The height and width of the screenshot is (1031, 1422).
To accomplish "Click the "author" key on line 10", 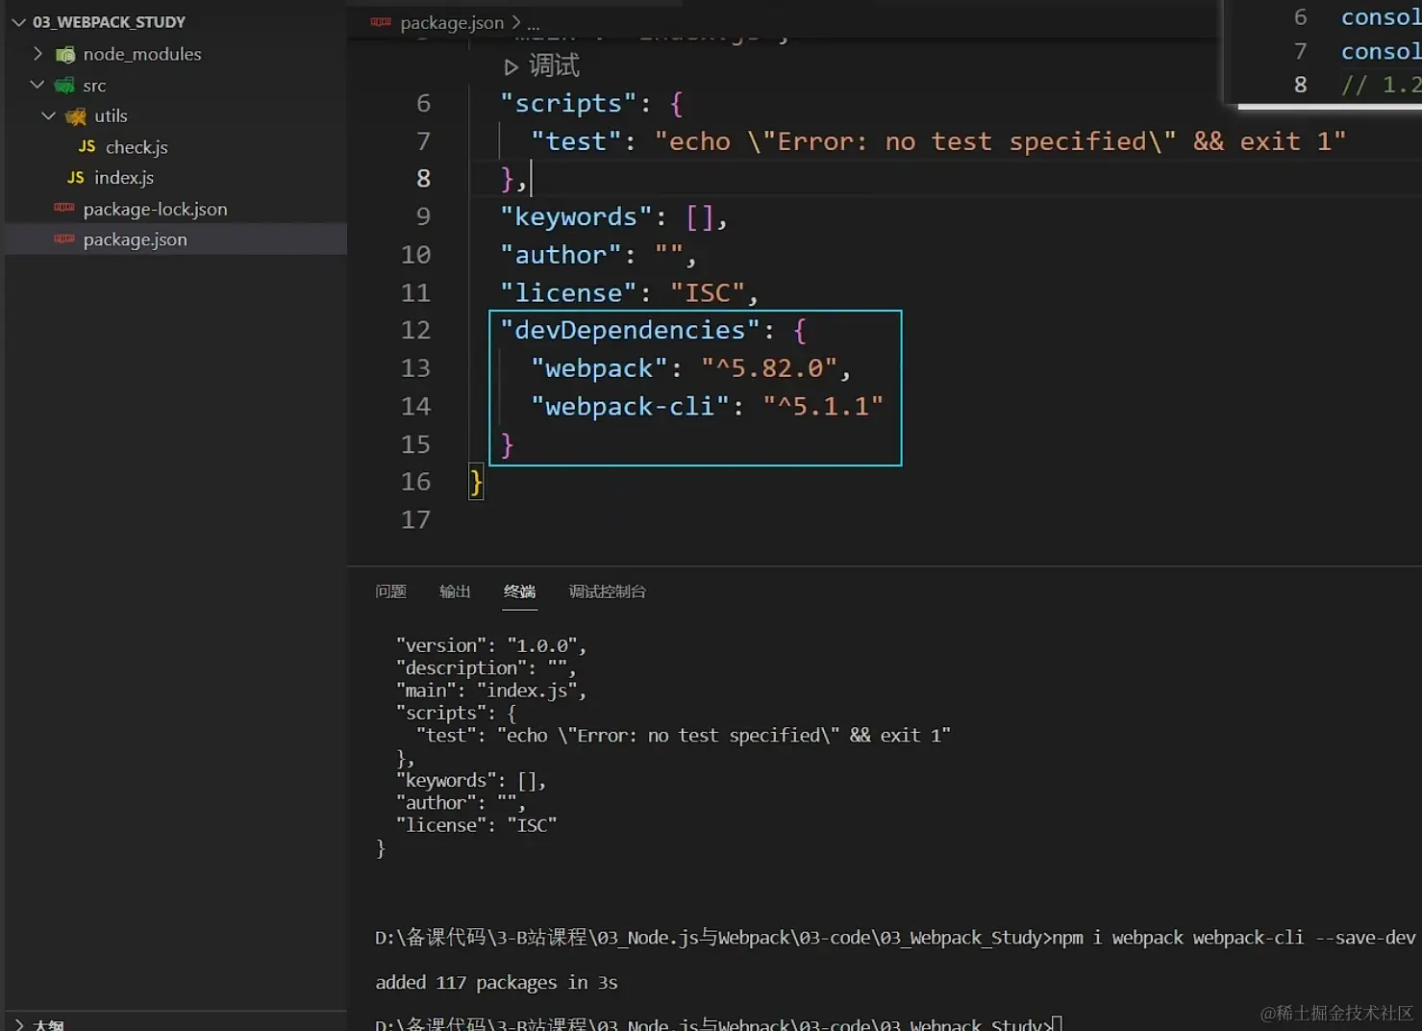I will [x=561, y=255].
